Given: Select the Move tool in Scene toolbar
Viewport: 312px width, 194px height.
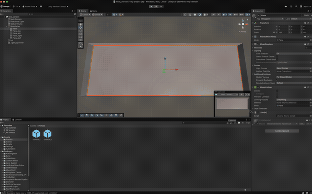Looking at the screenshot, I should [x=80, y=27].
